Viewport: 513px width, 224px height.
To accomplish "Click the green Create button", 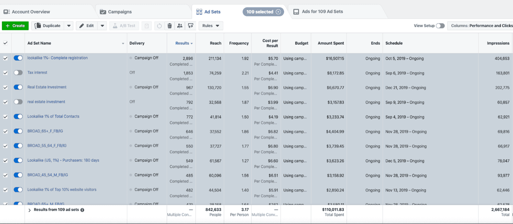I will pyautogui.click(x=15, y=26).
